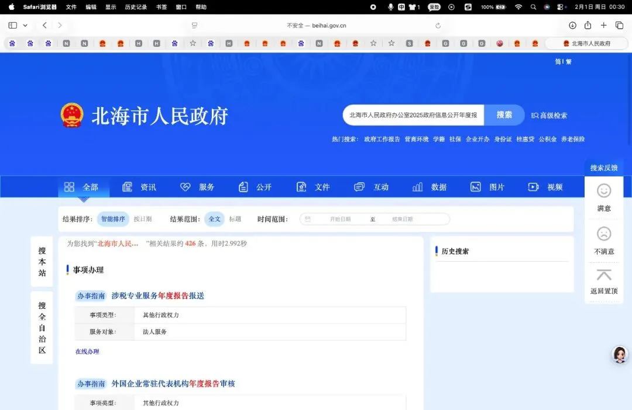Click the search text input field
Image resolution: width=632 pixels, height=410 pixels.
click(413, 115)
